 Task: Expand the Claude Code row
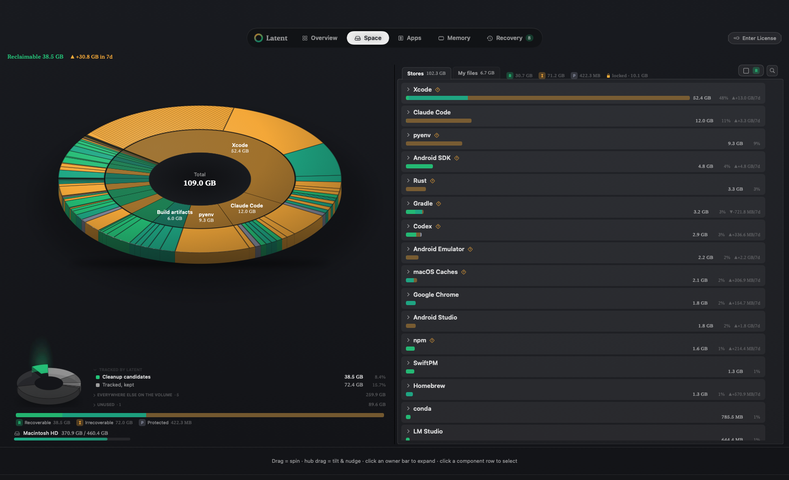[x=408, y=112]
